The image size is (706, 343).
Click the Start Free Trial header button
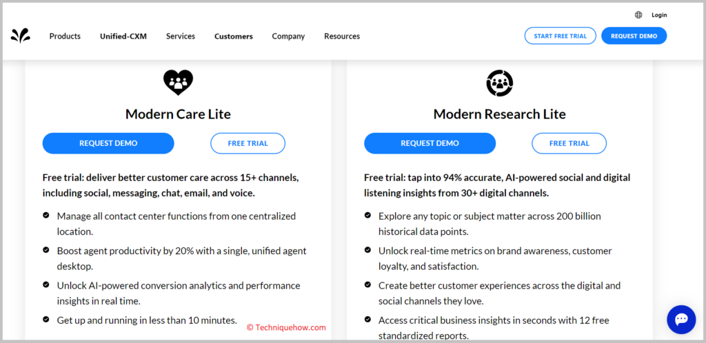(x=560, y=36)
